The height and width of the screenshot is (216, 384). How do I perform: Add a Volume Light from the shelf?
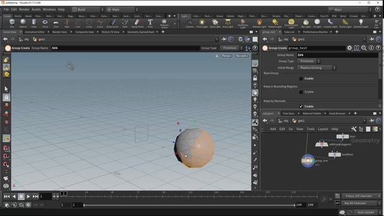point(259,23)
